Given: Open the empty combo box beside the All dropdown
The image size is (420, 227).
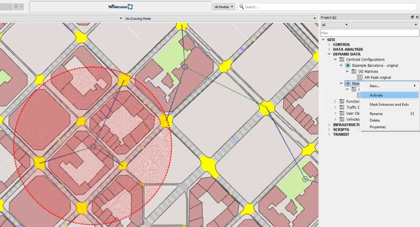Looking at the screenshot, I should 385,25.
